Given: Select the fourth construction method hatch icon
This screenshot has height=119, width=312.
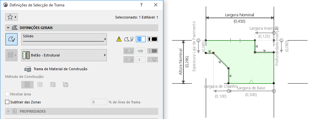Looking at the screenshot, I should [x=65, y=85].
